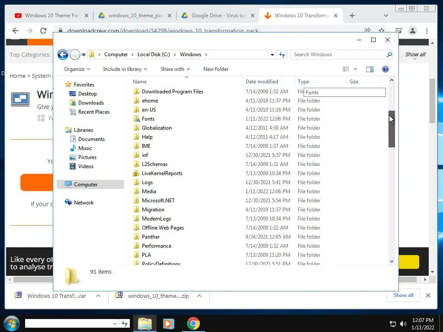Open the Chrome profile icon

[413, 31]
